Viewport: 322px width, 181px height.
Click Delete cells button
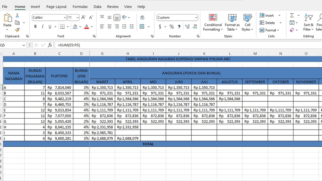(x=267, y=23)
